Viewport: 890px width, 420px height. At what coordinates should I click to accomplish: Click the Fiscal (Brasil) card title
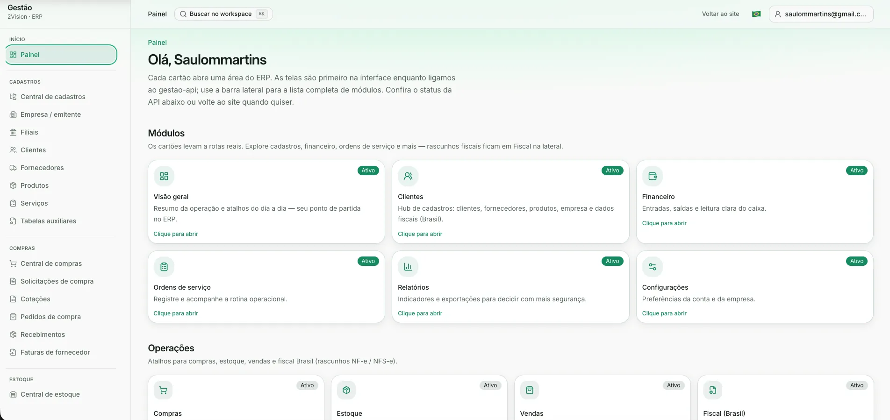(724, 413)
